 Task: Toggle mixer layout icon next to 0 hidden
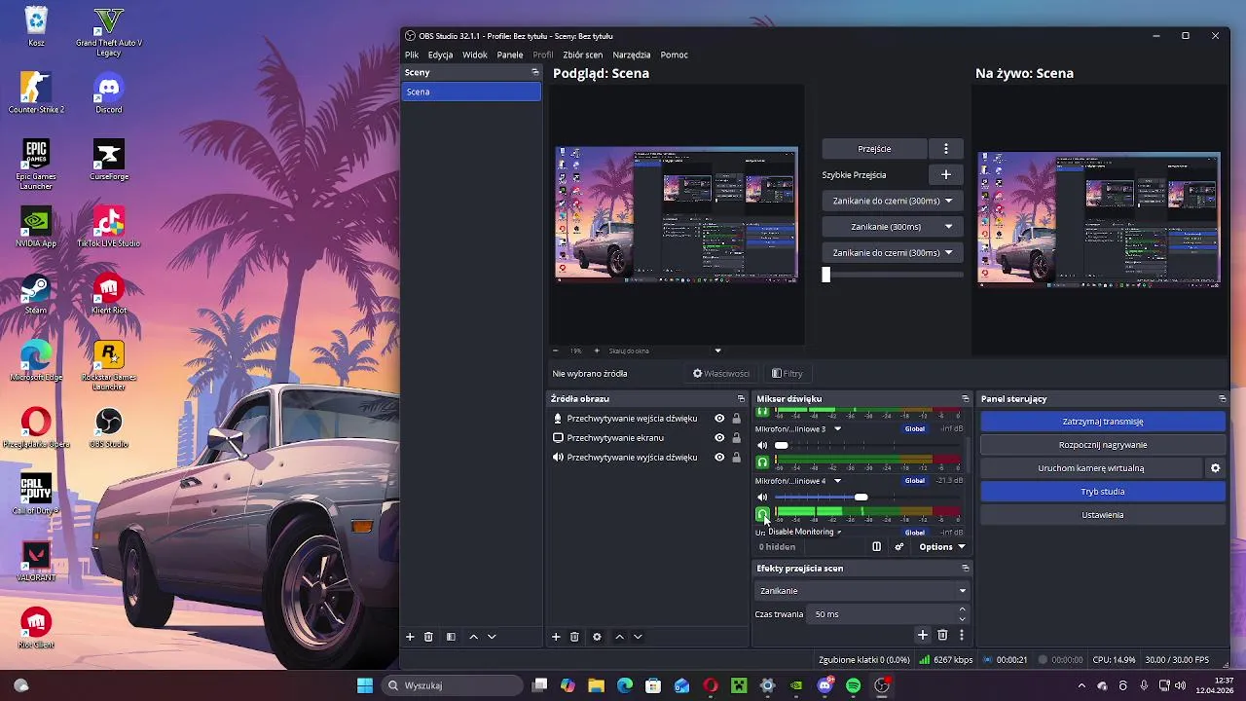point(876,547)
